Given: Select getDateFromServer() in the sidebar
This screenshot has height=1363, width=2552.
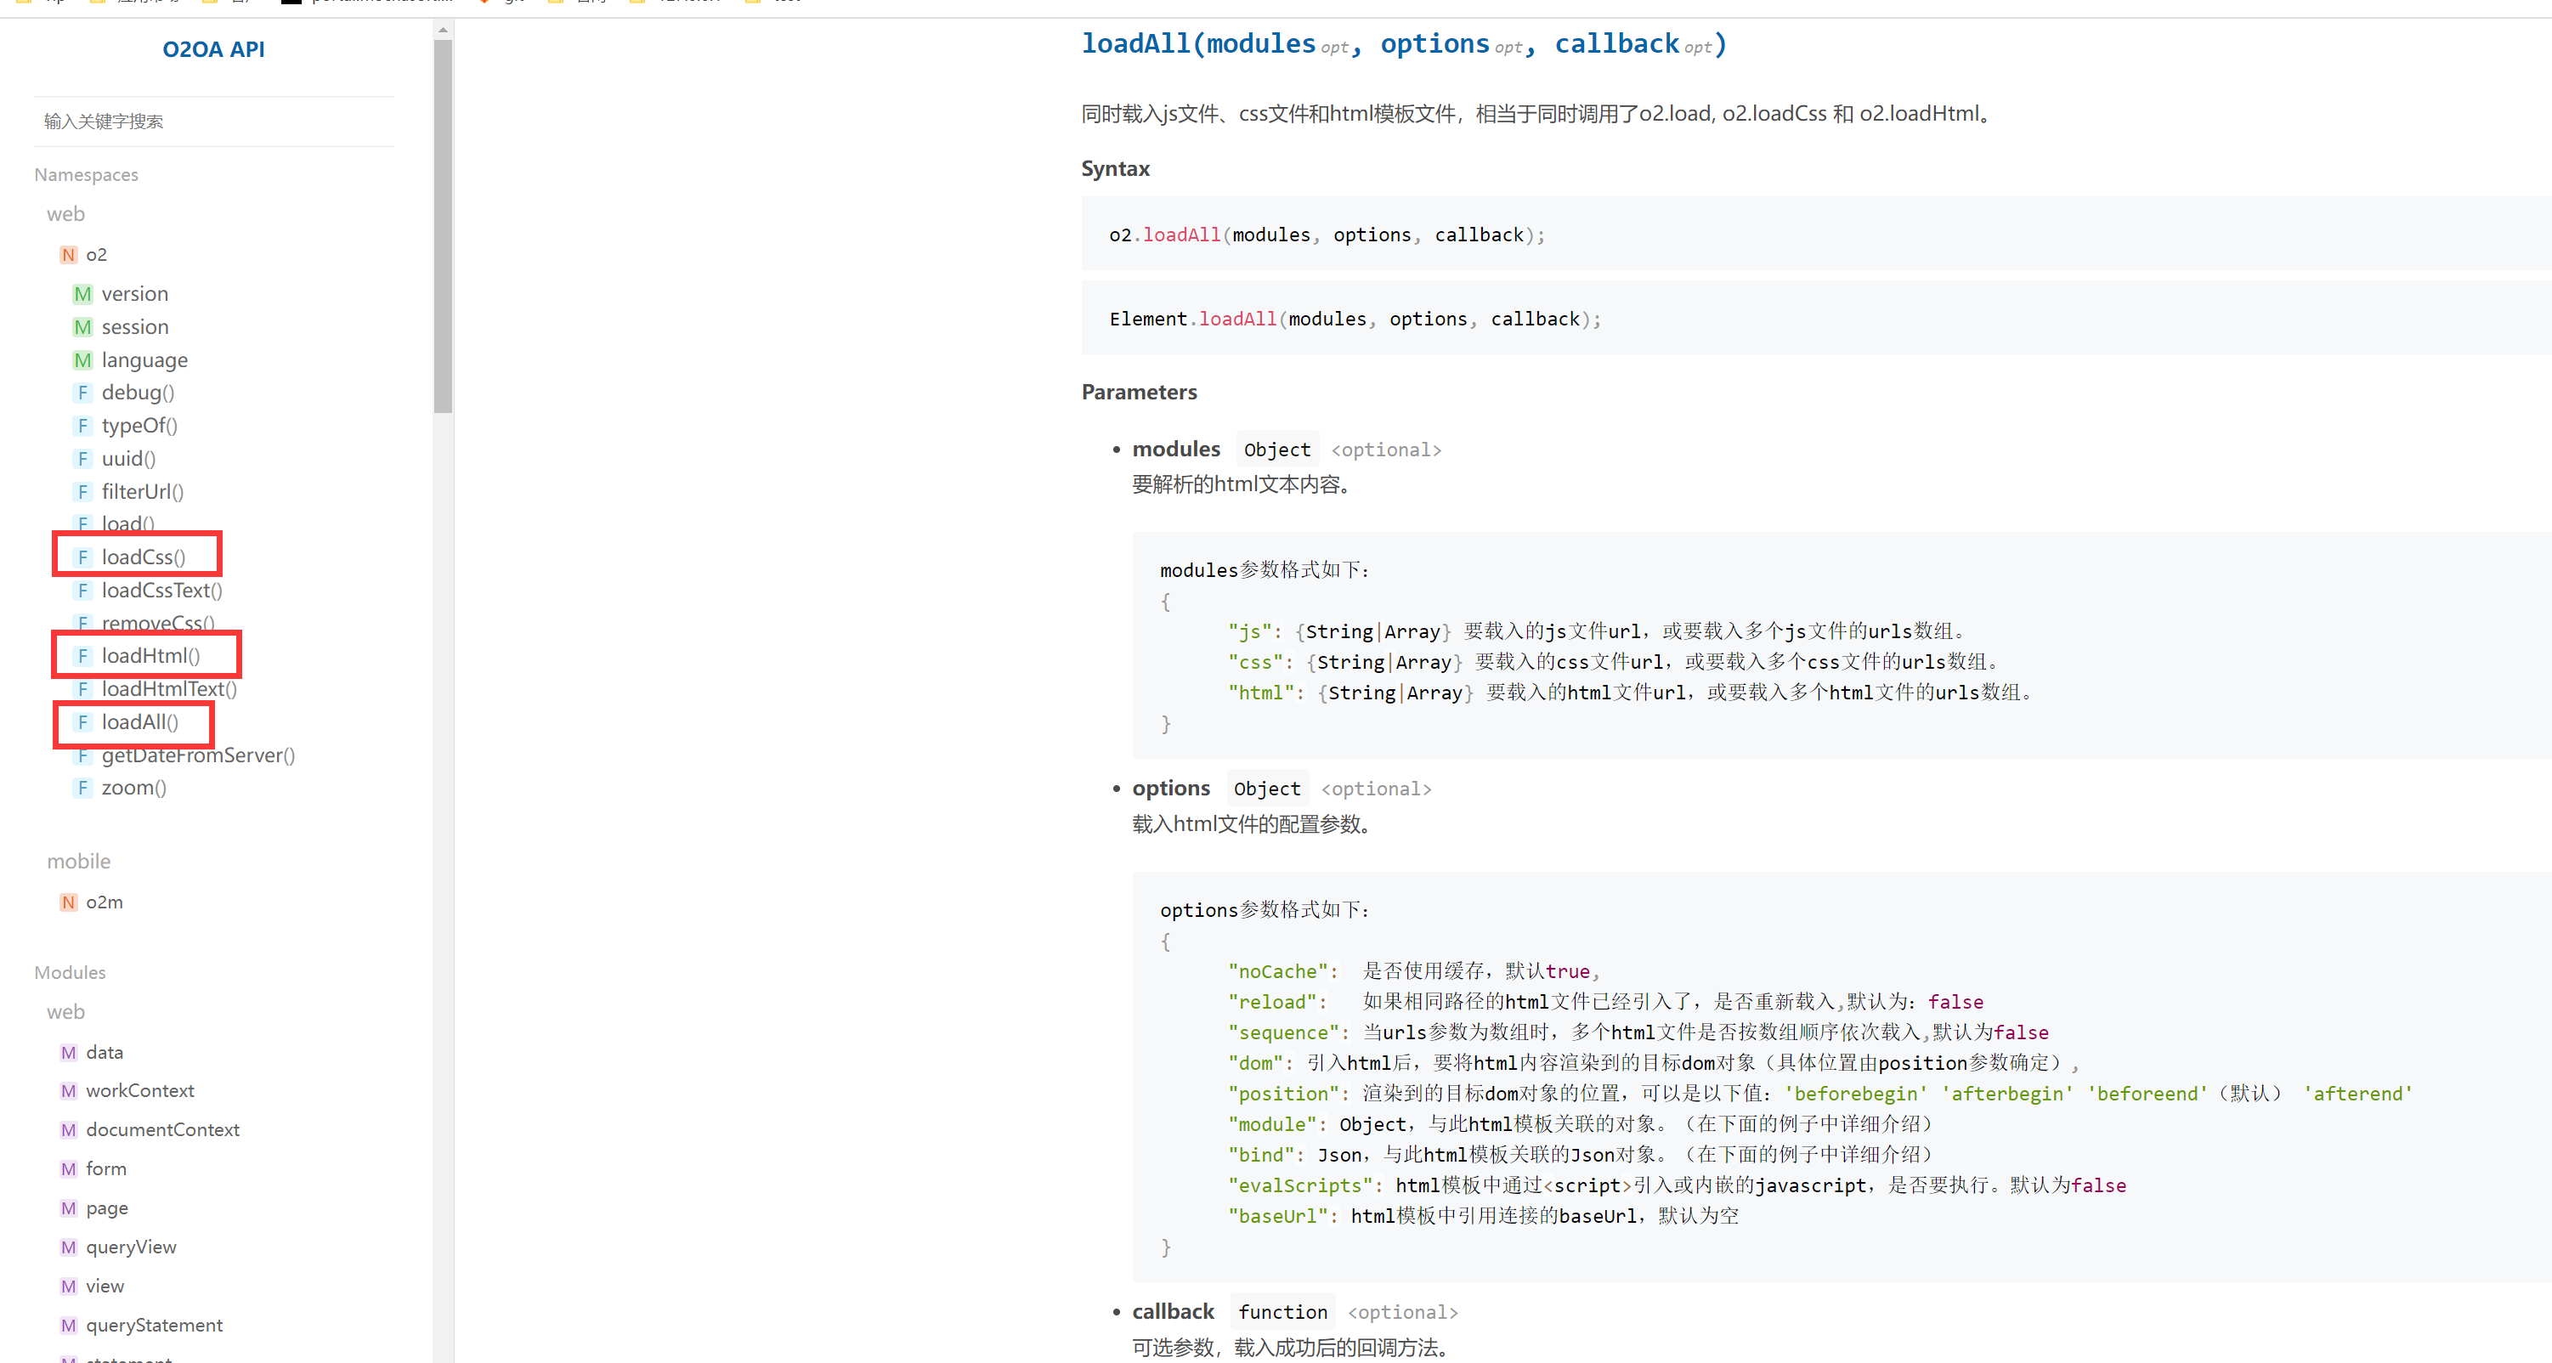Looking at the screenshot, I should click(x=198, y=755).
